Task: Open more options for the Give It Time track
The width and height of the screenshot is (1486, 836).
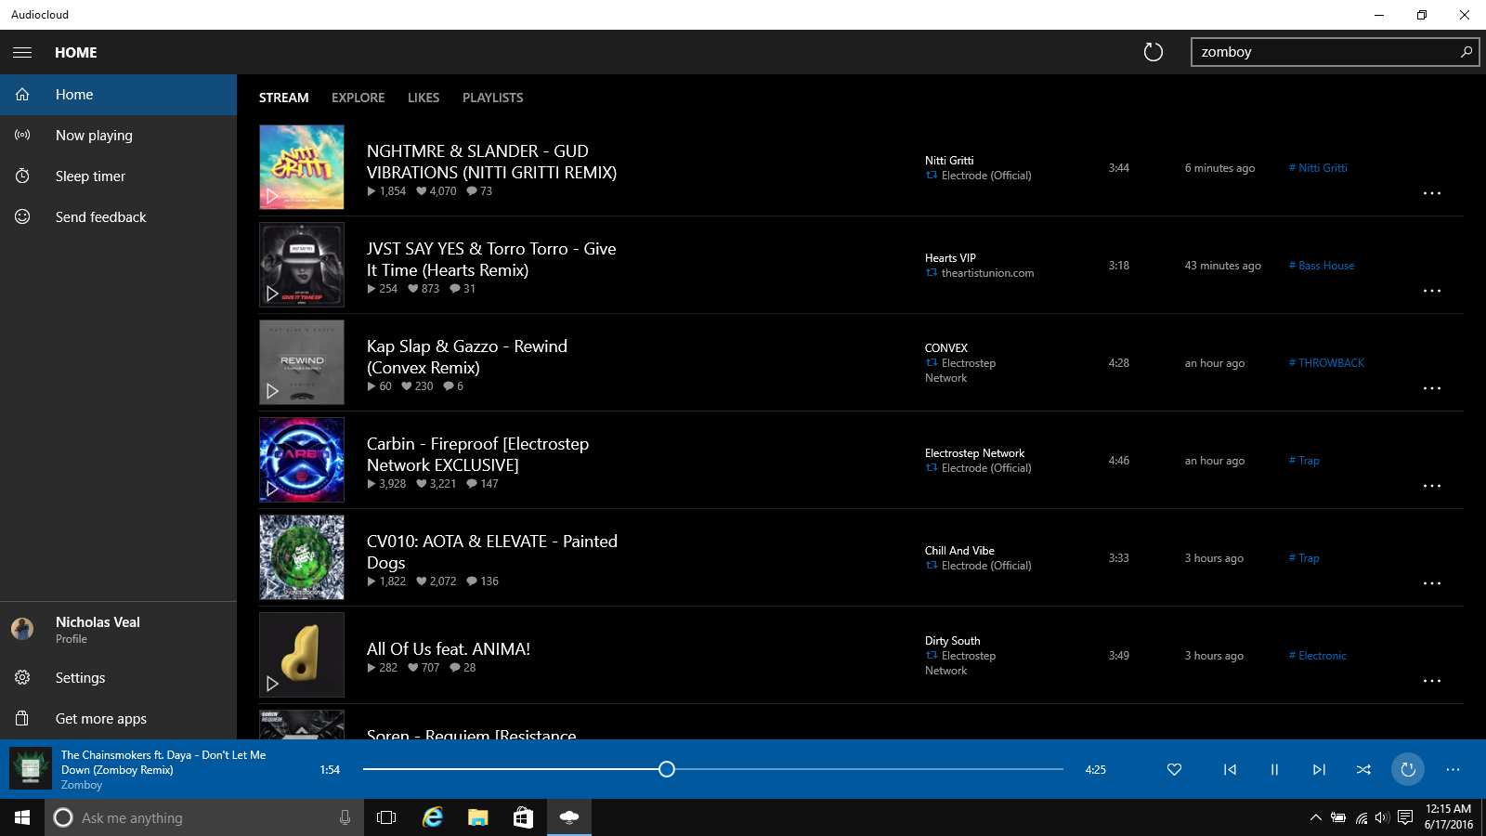Action: tap(1432, 291)
